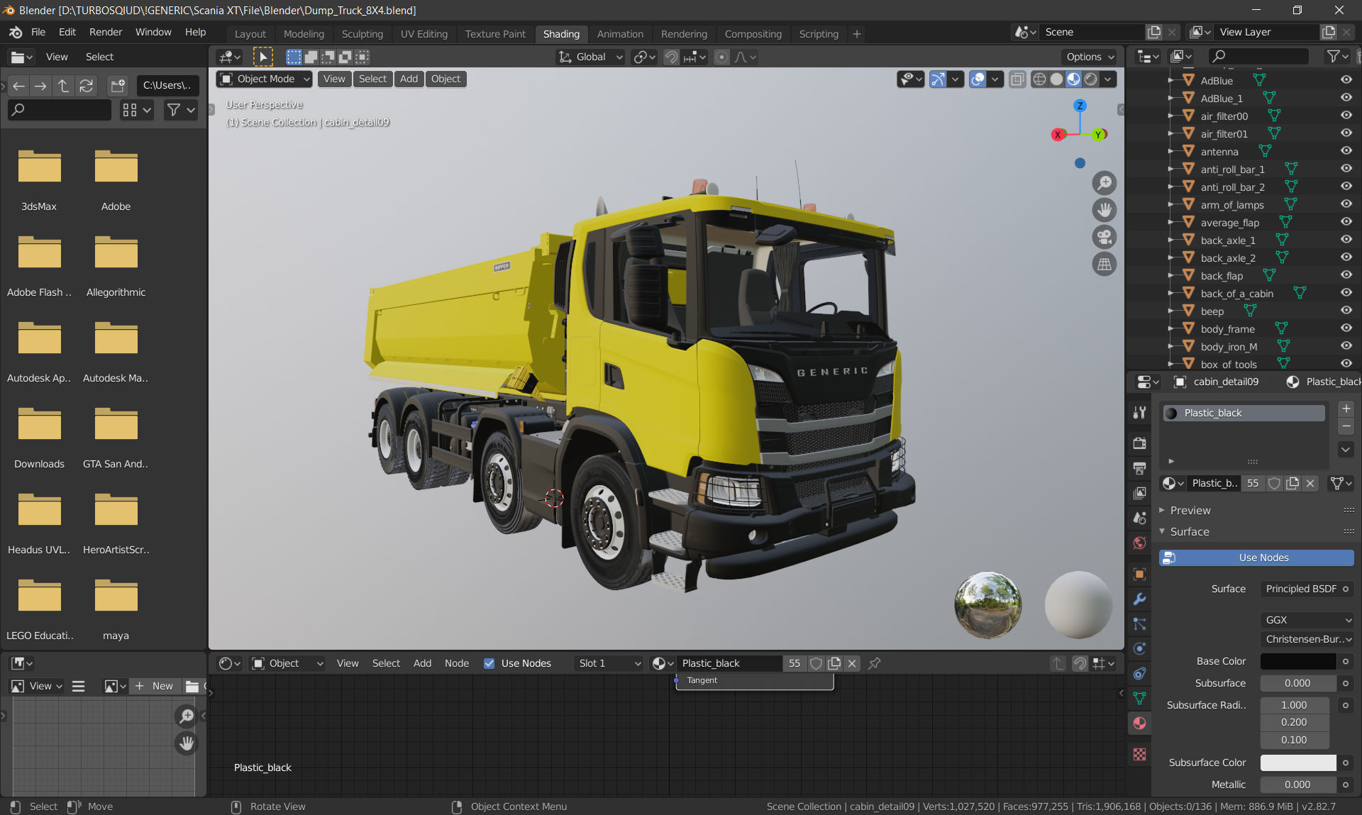The height and width of the screenshot is (815, 1362).
Task: Open the Texture properties tab
Action: 1139,754
